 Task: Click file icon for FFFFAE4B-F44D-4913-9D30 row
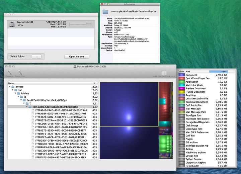tap(33, 110)
